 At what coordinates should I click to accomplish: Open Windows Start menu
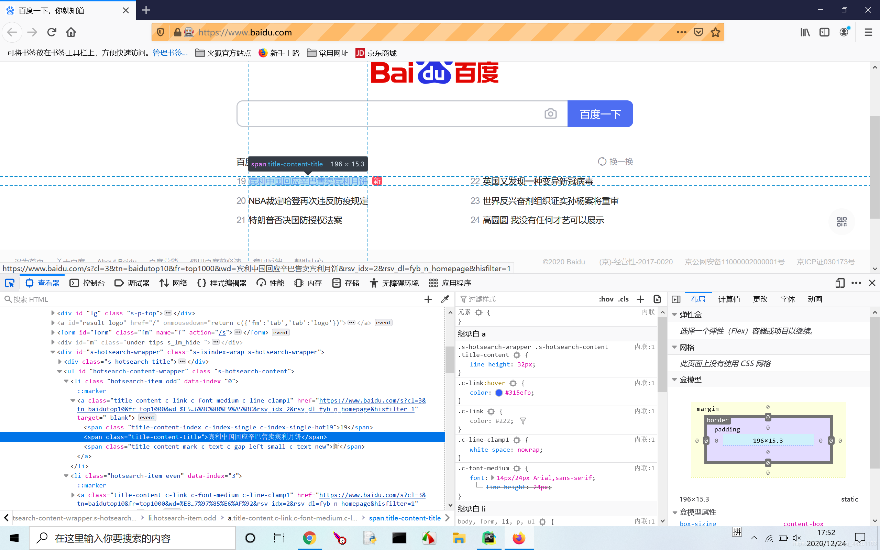click(x=14, y=538)
